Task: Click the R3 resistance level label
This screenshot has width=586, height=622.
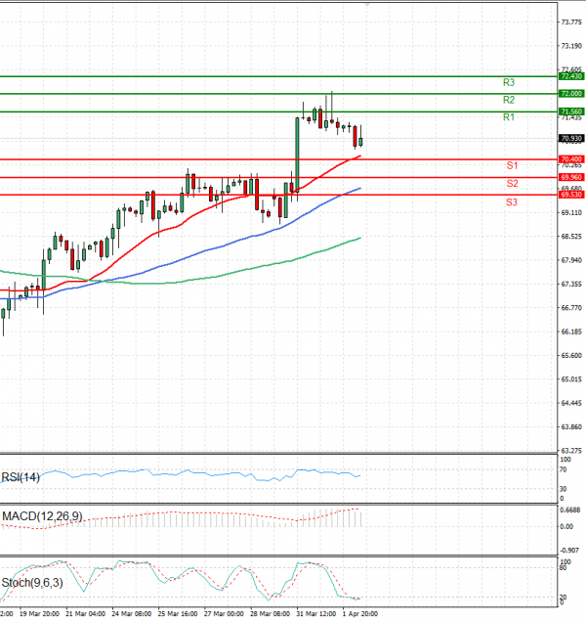Action: tap(509, 83)
